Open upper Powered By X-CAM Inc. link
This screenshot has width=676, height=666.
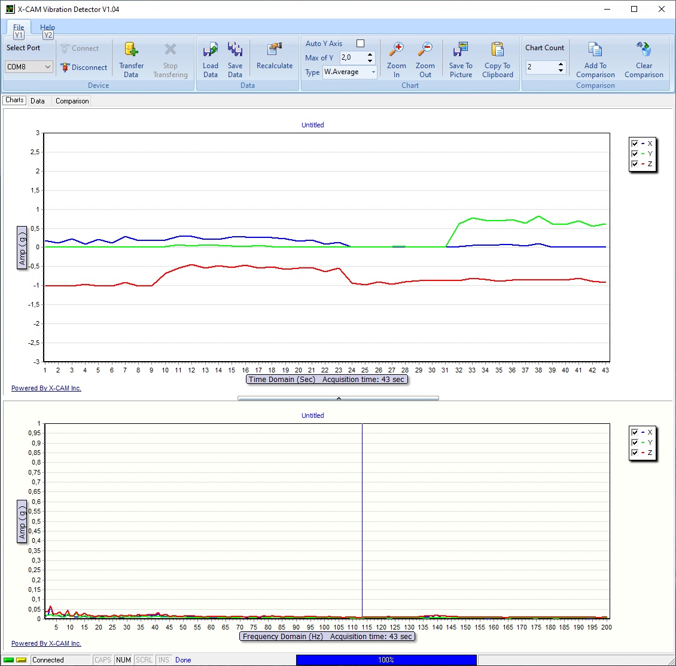[46, 388]
